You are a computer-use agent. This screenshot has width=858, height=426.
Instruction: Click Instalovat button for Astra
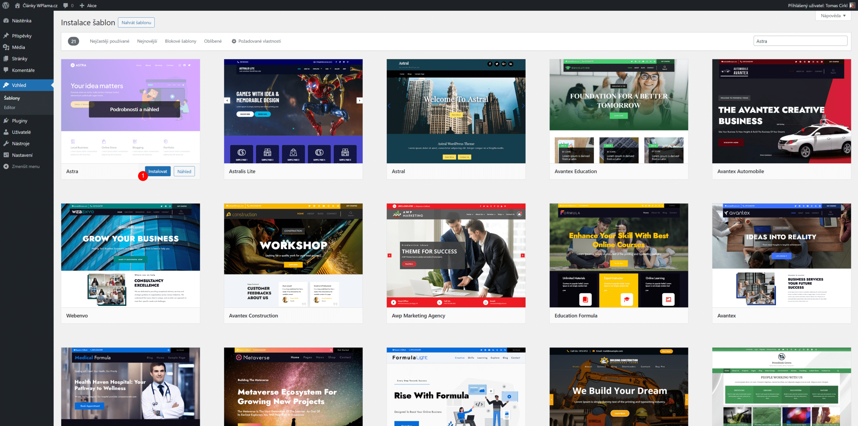pyautogui.click(x=158, y=171)
